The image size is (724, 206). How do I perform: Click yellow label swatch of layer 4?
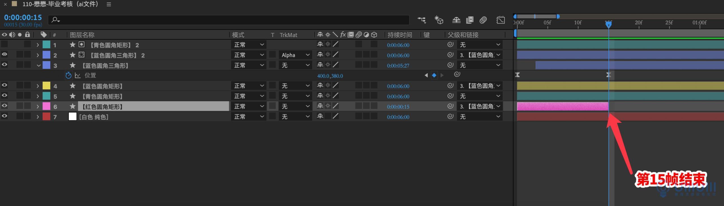point(46,85)
